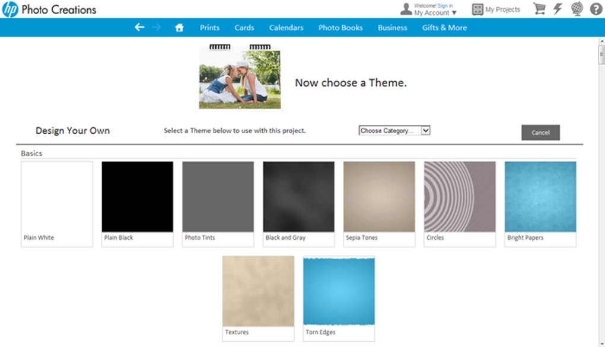Click the scrollbar up arrow
The image size is (605, 347).
click(x=601, y=40)
